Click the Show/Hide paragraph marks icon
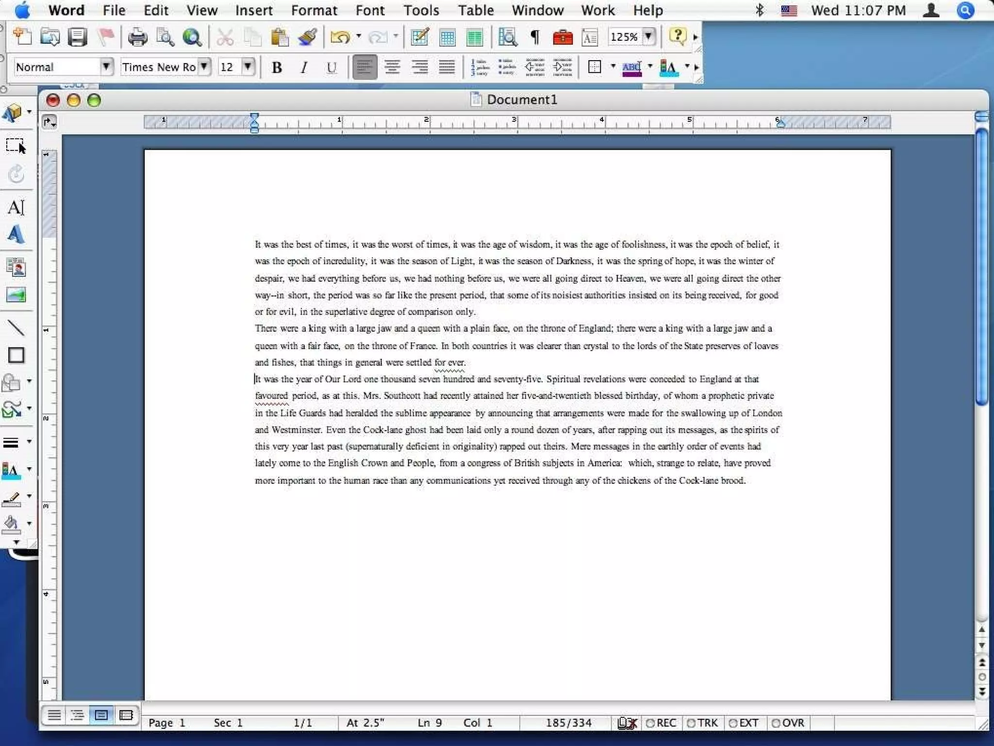Viewport: 994px width, 746px height. click(x=535, y=37)
